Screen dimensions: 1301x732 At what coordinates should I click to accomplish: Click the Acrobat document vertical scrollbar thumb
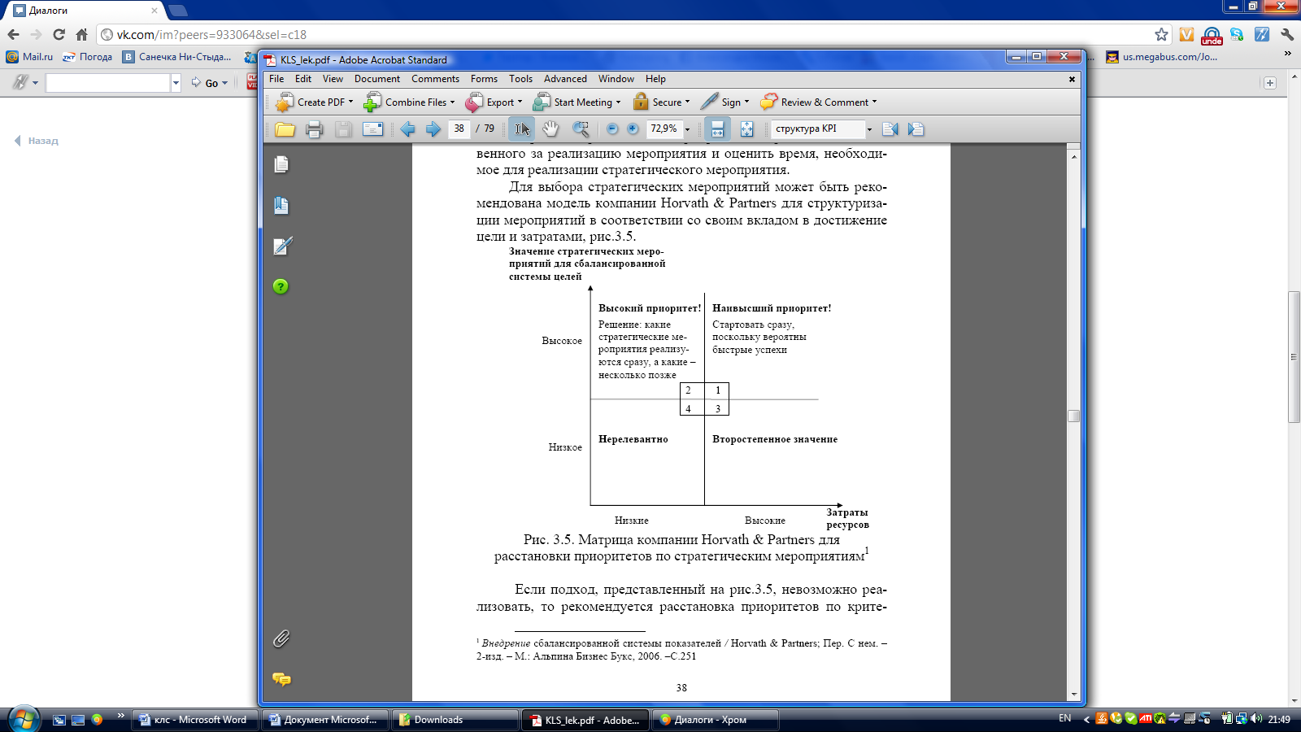1073,416
